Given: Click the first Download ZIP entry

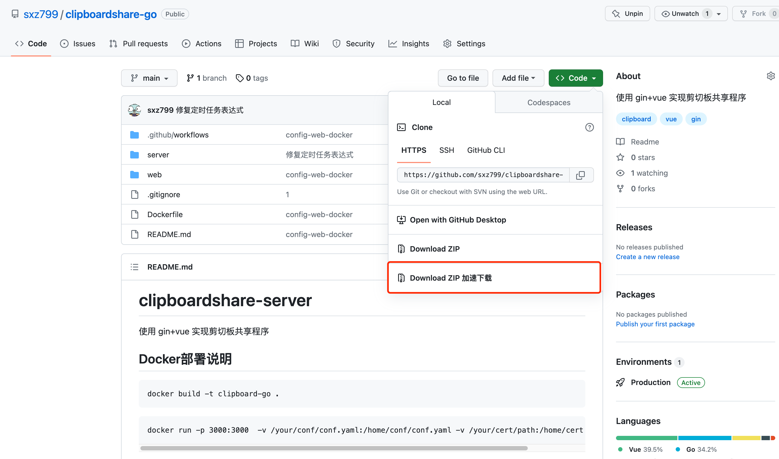Looking at the screenshot, I should click(495, 249).
